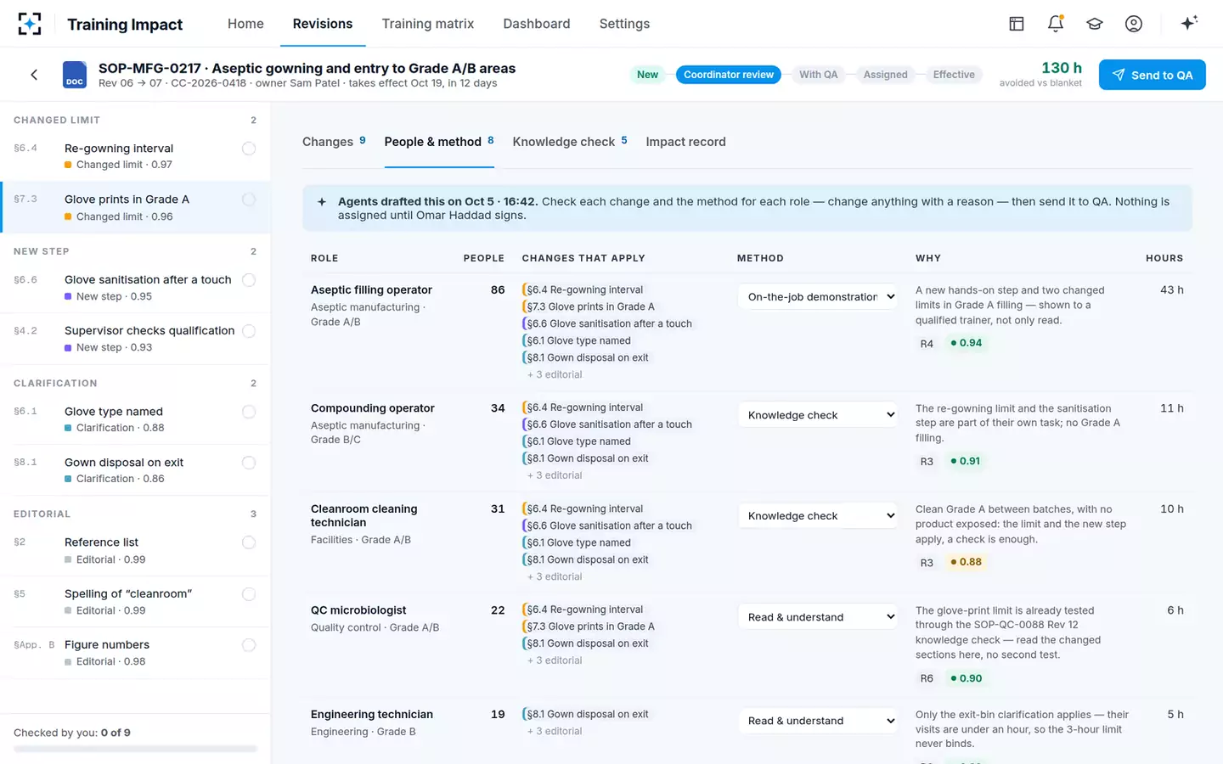1223x764 pixels.
Task: Open Cleanroom cleaning technician method dropdown
Action: [818, 516]
